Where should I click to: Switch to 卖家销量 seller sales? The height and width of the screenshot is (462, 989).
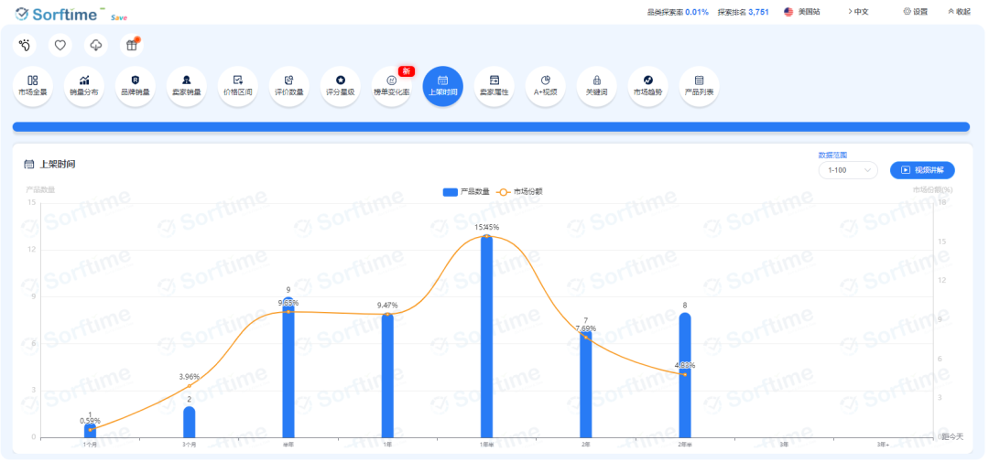pyautogui.click(x=187, y=86)
